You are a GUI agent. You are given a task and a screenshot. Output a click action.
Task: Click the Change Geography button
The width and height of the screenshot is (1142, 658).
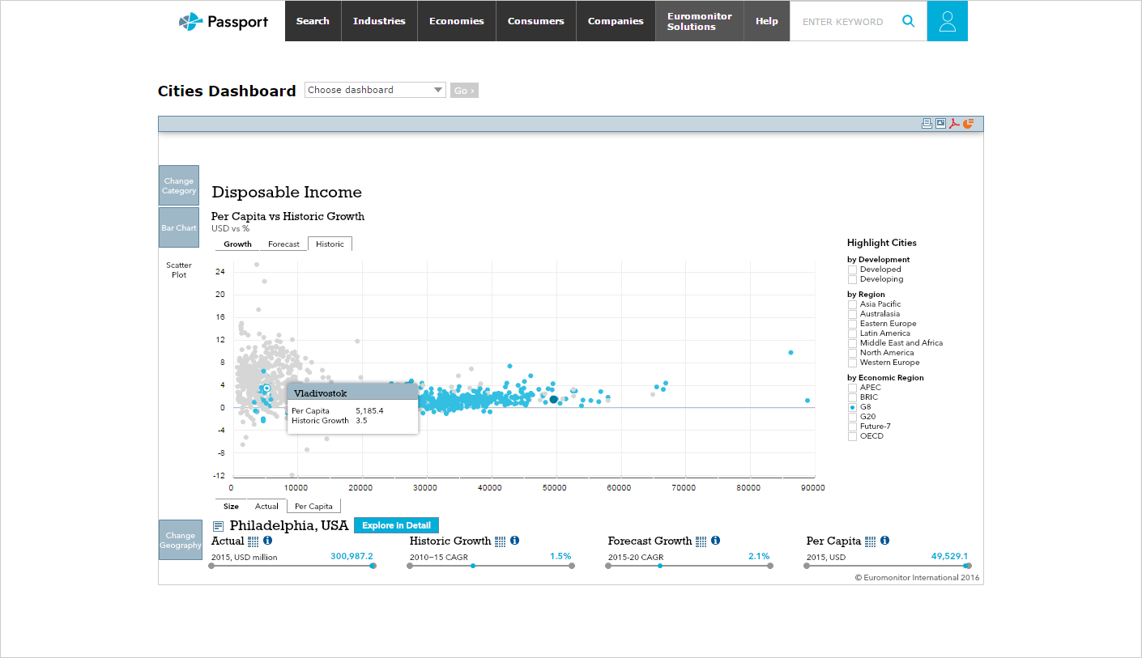[180, 540]
